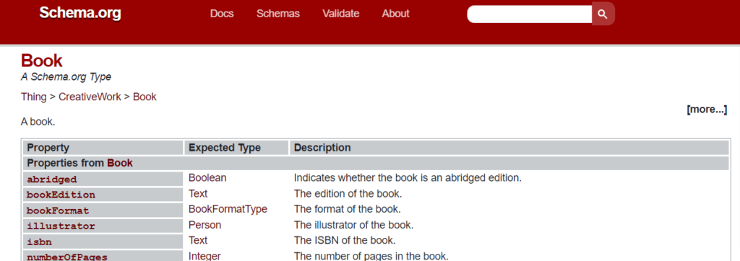This screenshot has width=740, height=261.
Task: Open the bookFormat property link
Action: point(58,210)
